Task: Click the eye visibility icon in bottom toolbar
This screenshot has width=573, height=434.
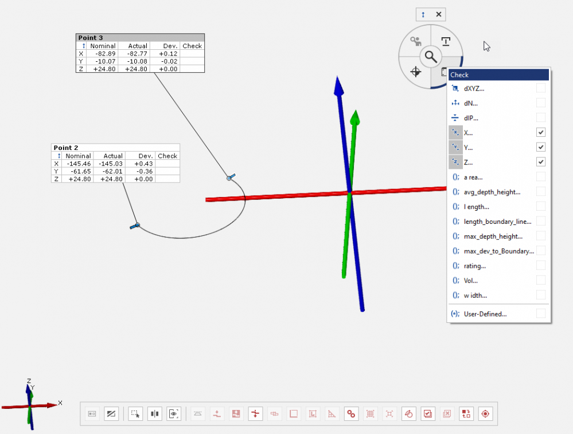Action: point(174,413)
